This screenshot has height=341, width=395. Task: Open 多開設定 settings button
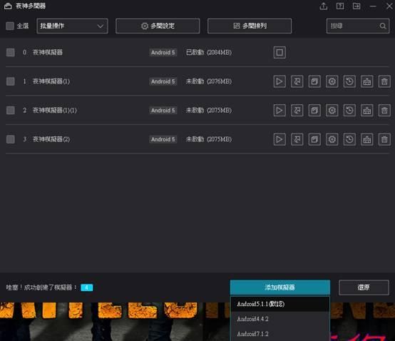pos(158,26)
